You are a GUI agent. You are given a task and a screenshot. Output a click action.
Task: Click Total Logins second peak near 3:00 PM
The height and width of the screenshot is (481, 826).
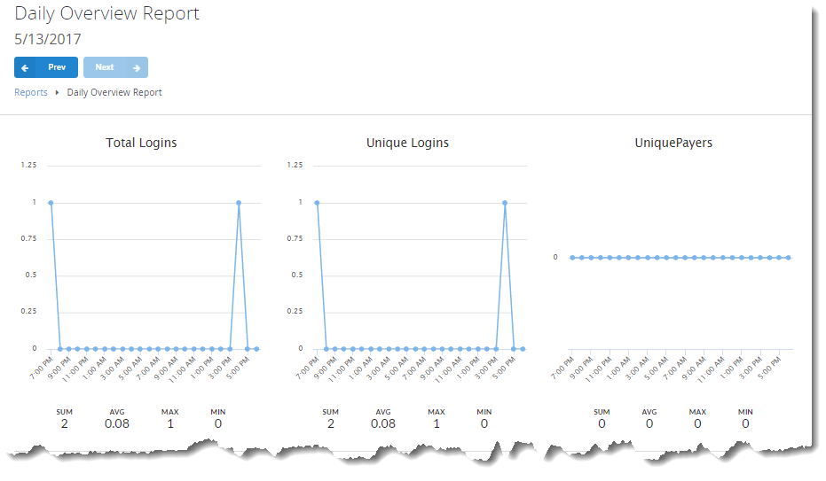point(239,203)
